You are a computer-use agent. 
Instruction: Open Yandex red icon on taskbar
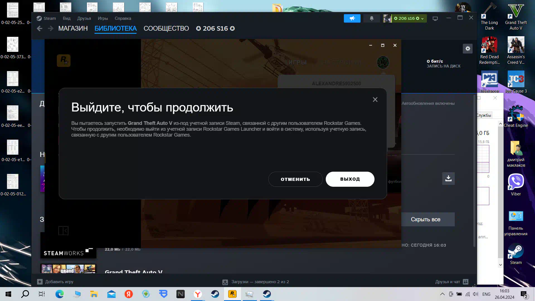[128, 294]
